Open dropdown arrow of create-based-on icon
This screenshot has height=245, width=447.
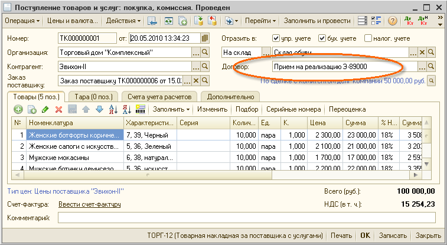(x=237, y=21)
